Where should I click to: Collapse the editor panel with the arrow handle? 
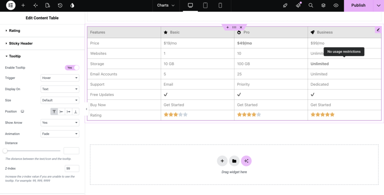pyautogui.click(x=87, y=109)
